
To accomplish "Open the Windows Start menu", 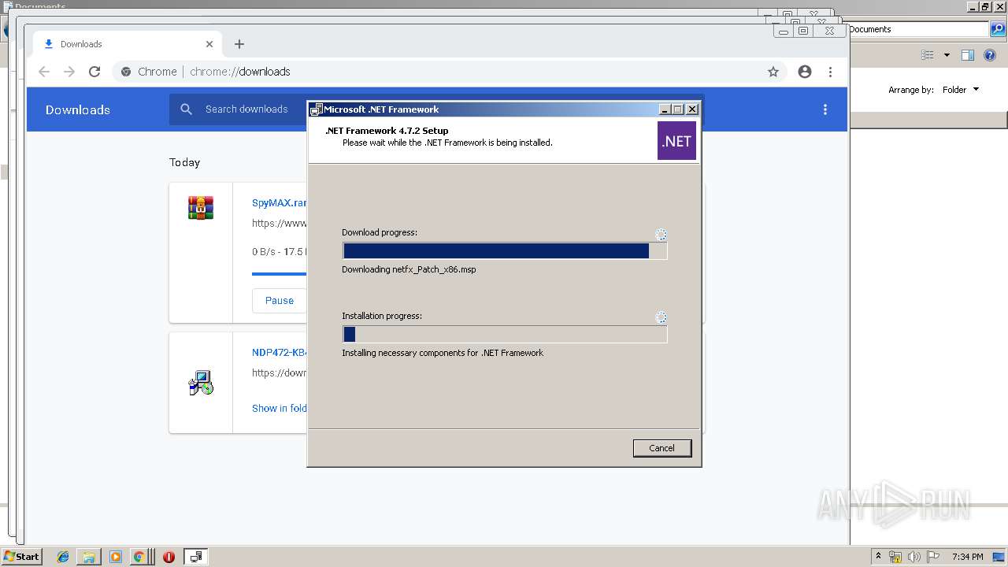I will 21,557.
